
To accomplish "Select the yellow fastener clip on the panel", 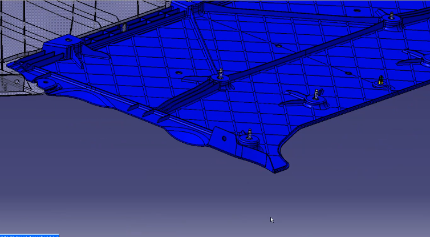I will point(381,81).
